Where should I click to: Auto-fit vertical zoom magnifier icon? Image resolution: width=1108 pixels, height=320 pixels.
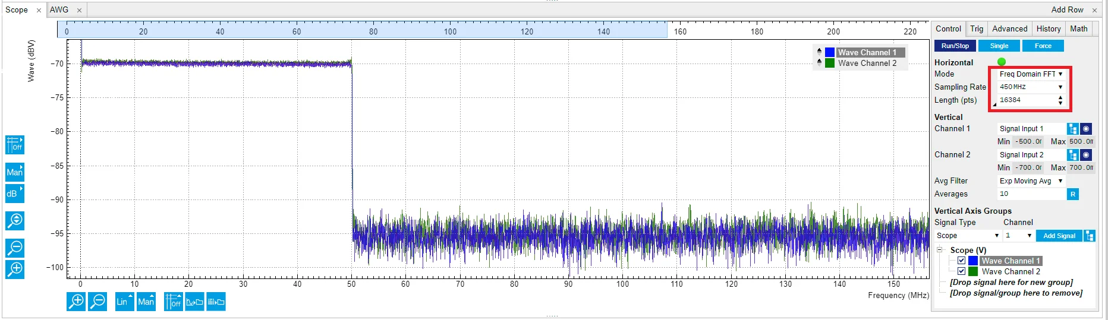click(x=15, y=221)
